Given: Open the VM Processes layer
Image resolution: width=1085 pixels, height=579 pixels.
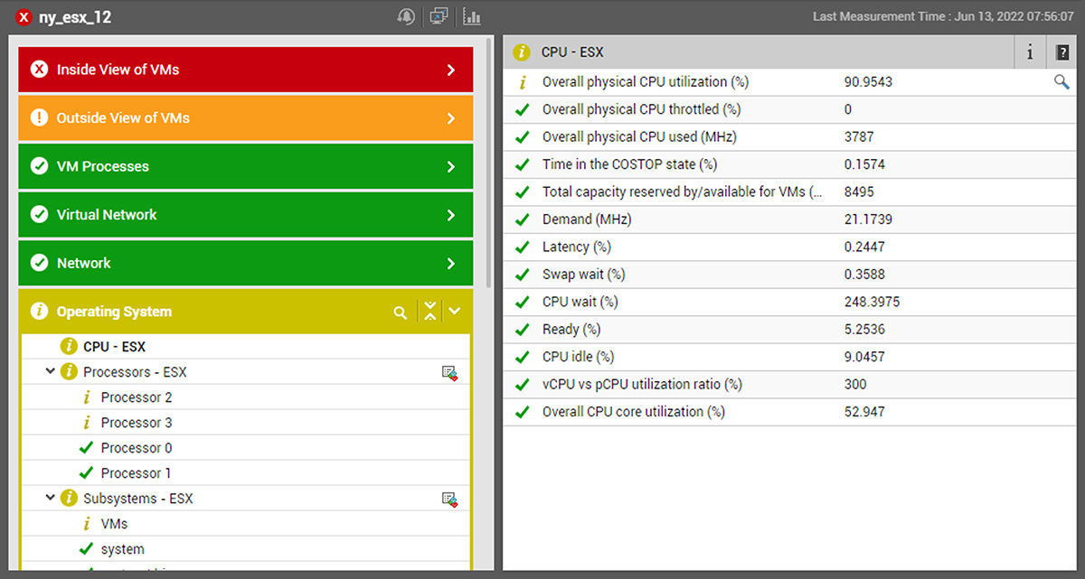Looking at the screenshot, I should point(246,166).
